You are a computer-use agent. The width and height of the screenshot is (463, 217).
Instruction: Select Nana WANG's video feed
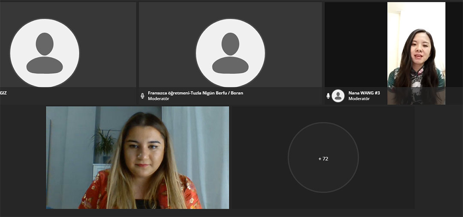click(416, 53)
